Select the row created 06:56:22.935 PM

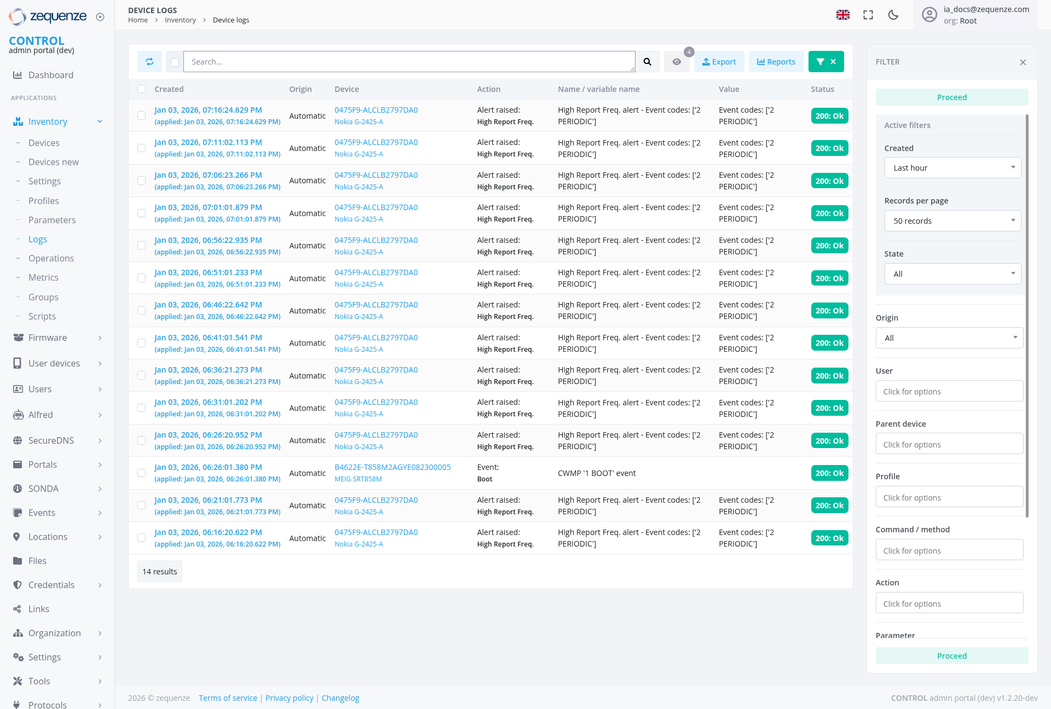(141, 246)
